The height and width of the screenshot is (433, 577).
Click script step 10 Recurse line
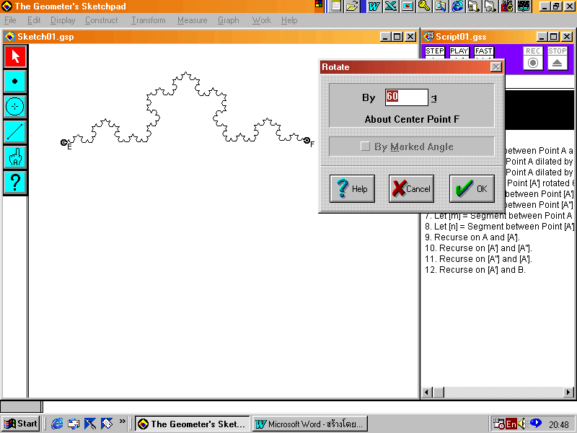[478, 248]
